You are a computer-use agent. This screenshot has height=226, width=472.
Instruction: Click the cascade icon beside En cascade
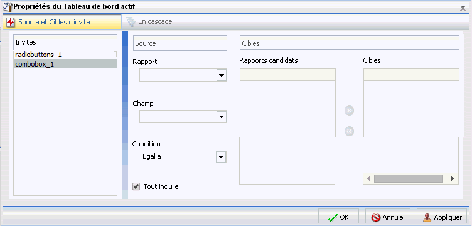coord(131,22)
